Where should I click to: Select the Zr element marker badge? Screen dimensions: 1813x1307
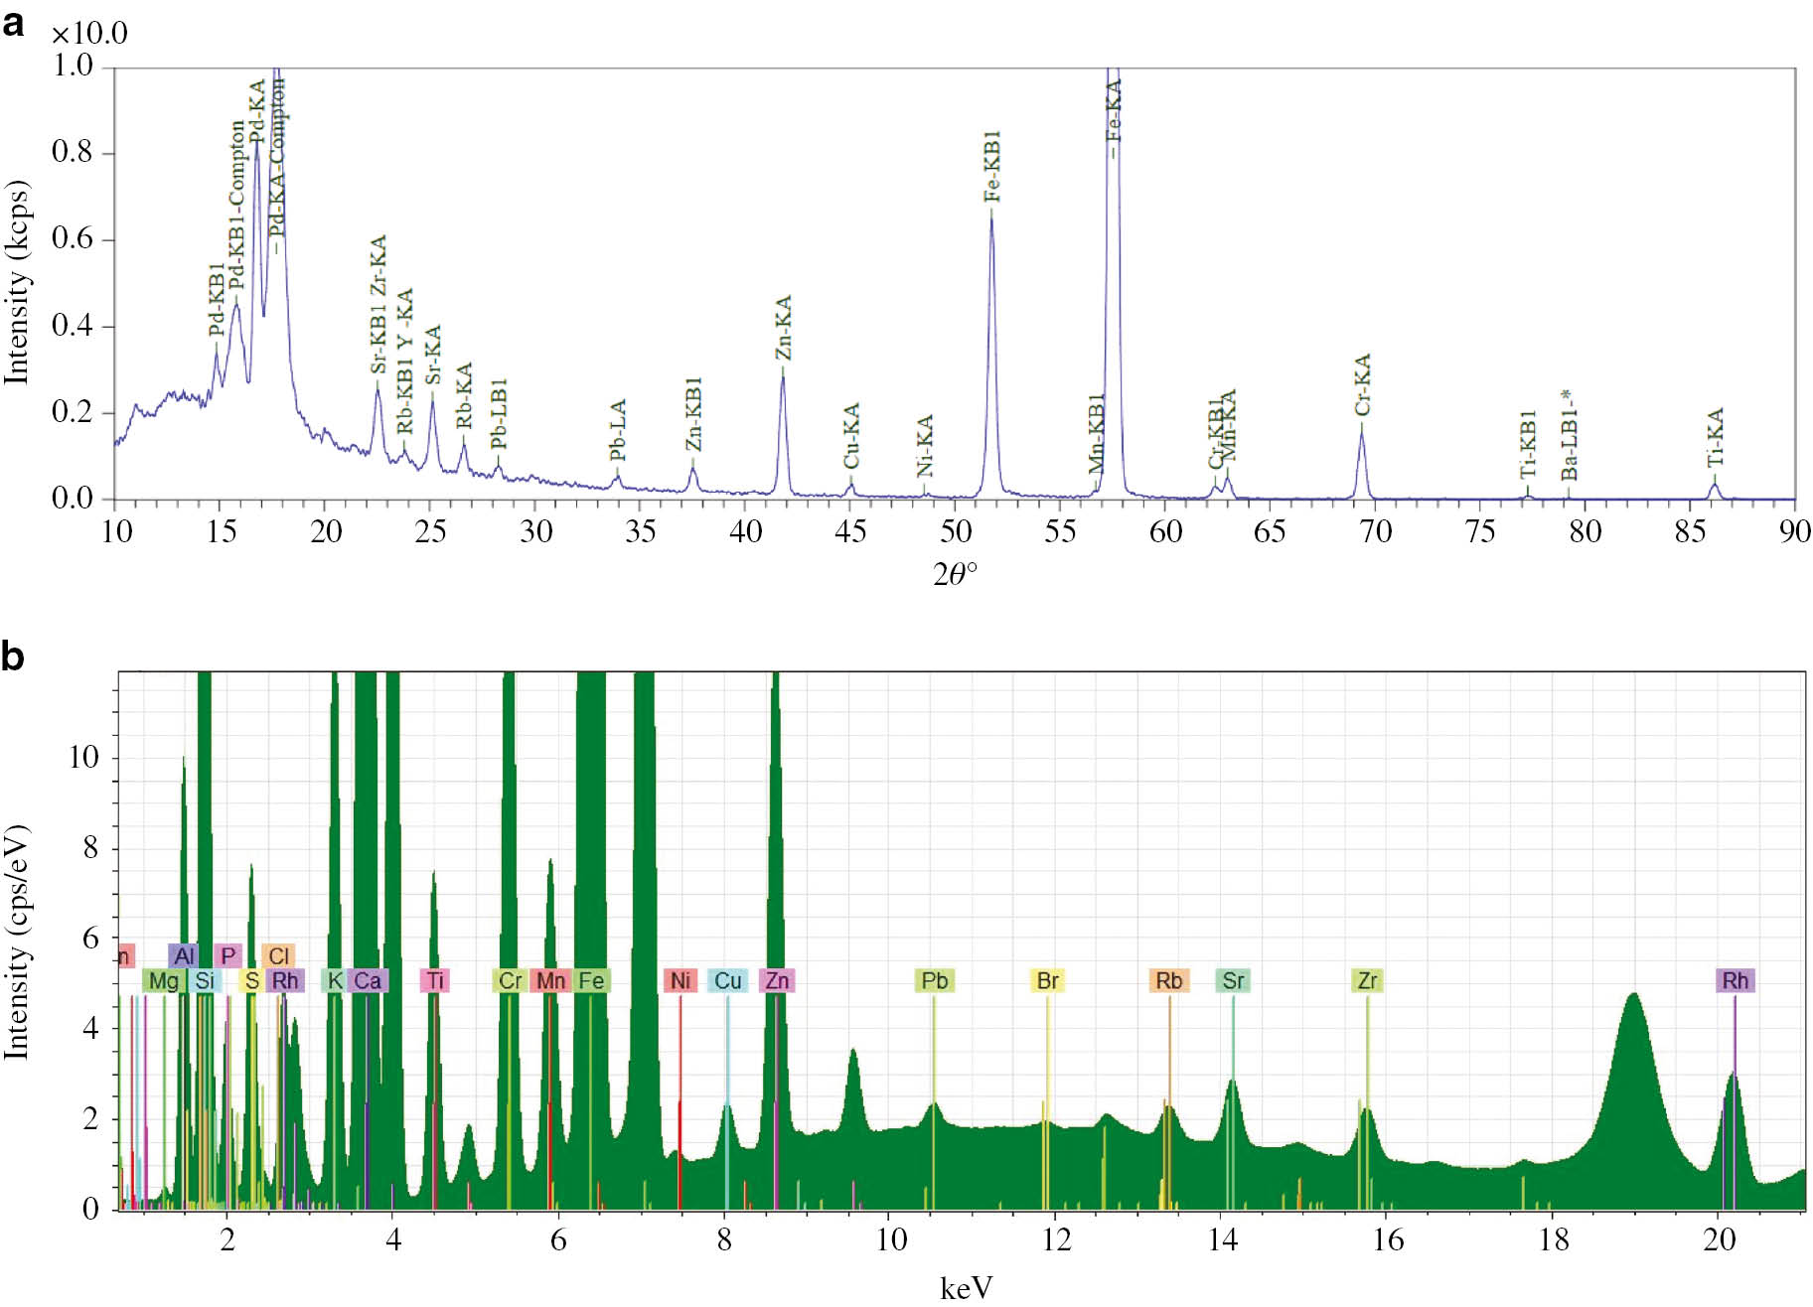[1369, 980]
